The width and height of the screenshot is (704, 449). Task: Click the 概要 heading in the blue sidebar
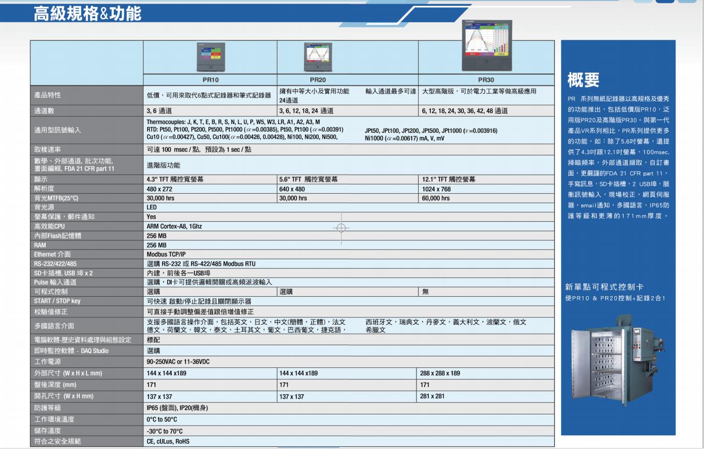click(x=583, y=81)
